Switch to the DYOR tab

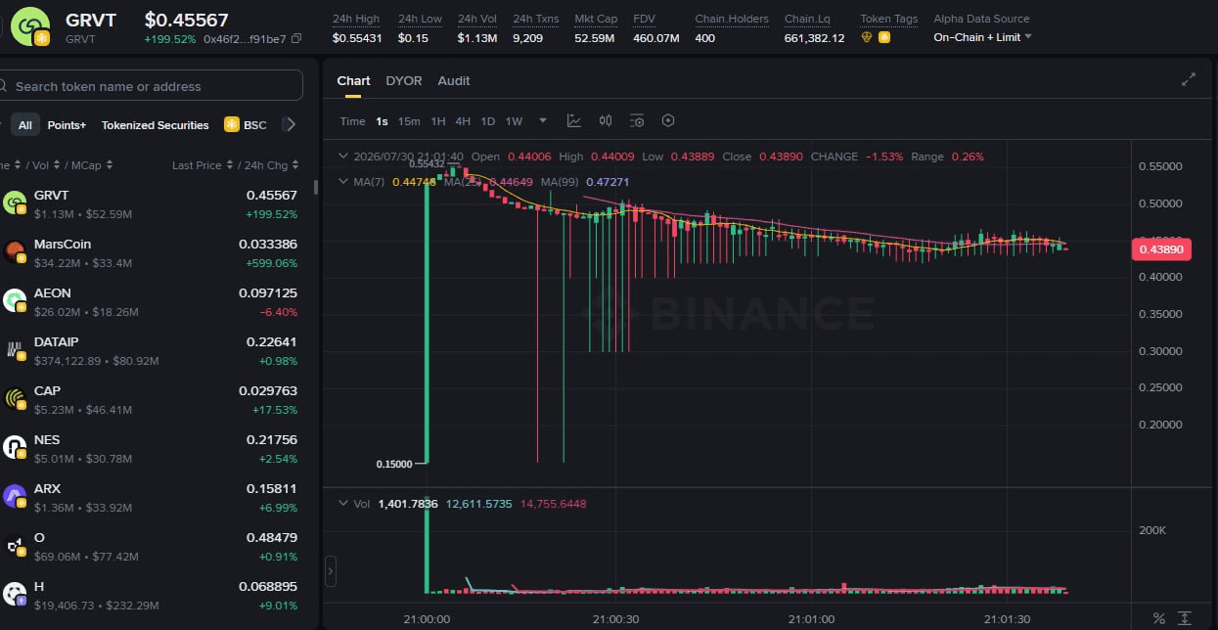click(x=404, y=80)
